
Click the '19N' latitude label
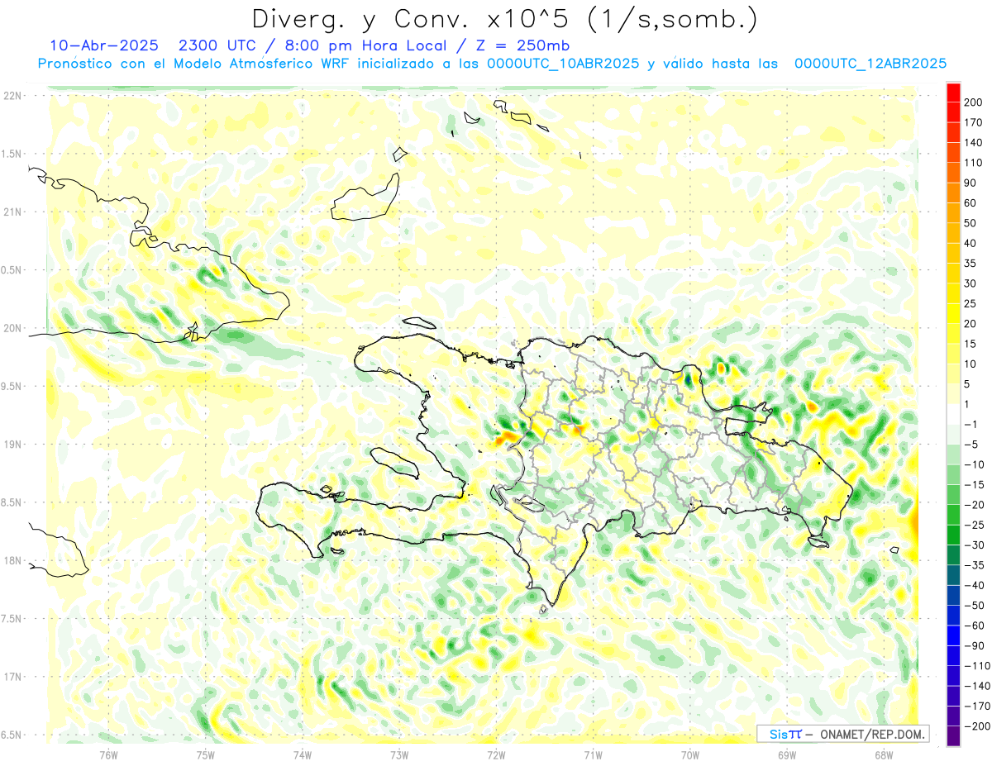(12, 444)
